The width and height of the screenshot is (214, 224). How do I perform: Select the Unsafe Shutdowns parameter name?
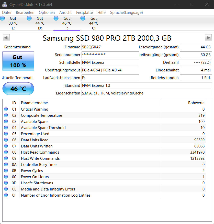click(x=37, y=183)
